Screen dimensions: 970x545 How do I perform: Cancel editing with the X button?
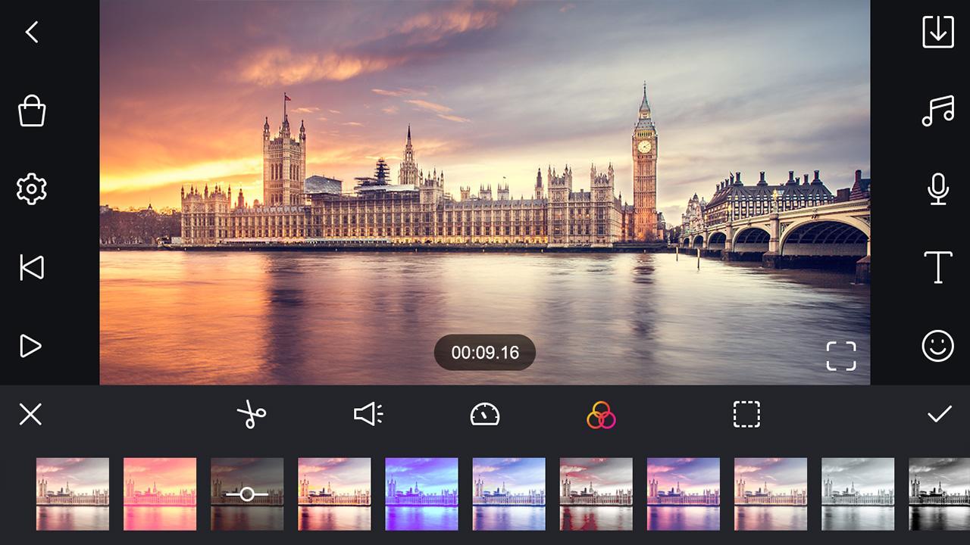(x=30, y=414)
